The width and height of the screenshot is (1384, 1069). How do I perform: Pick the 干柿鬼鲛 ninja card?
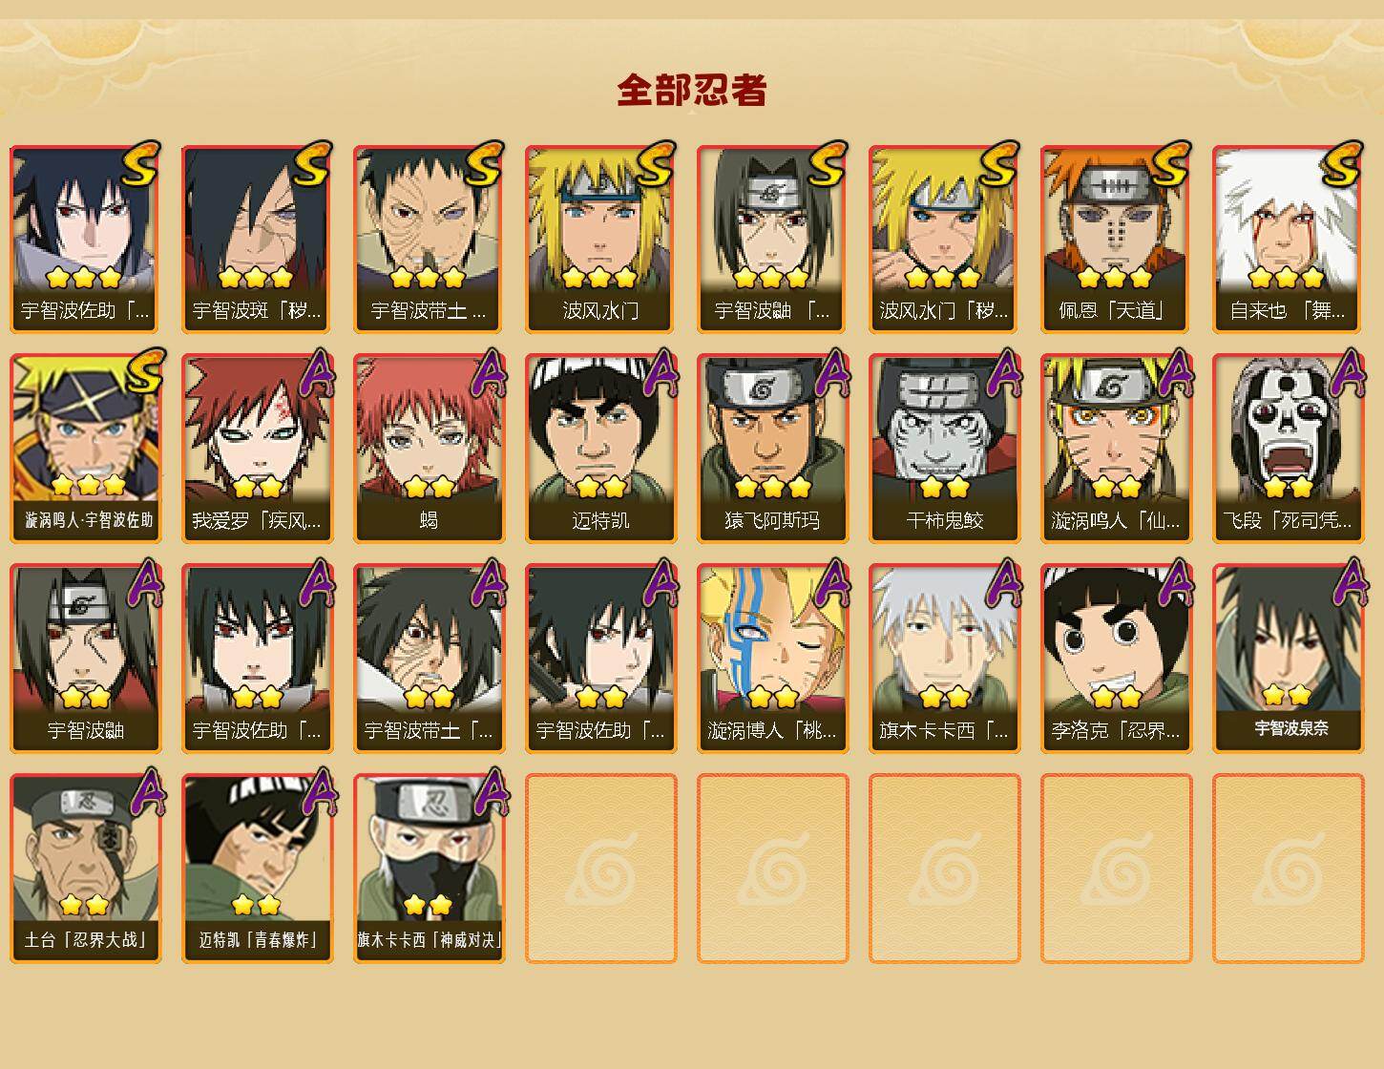(x=944, y=449)
